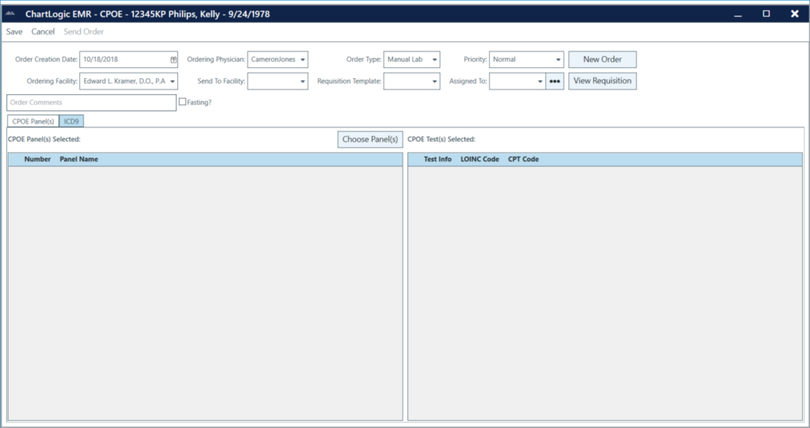Screen dimensions: 810x428
Task: Click the CPT Code column header
Action: tap(524, 159)
